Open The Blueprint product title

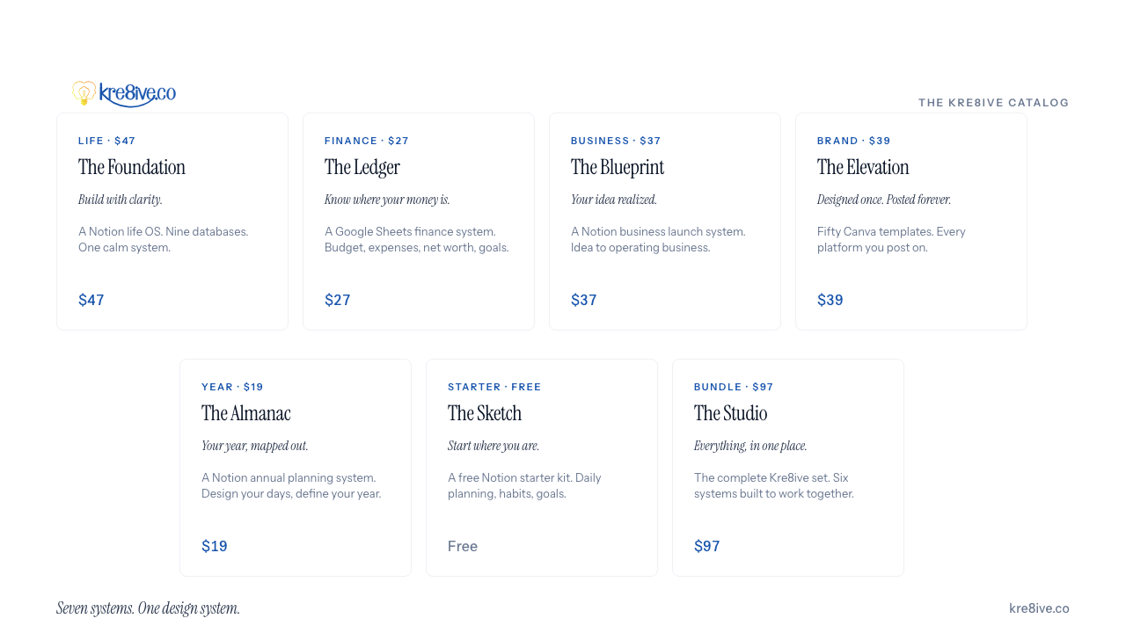click(618, 167)
